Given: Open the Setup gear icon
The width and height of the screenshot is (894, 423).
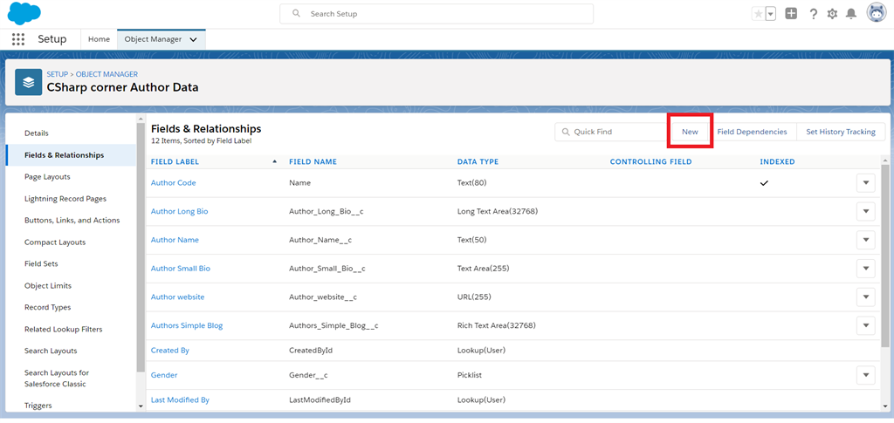Looking at the screenshot, I should pos(832,14).
